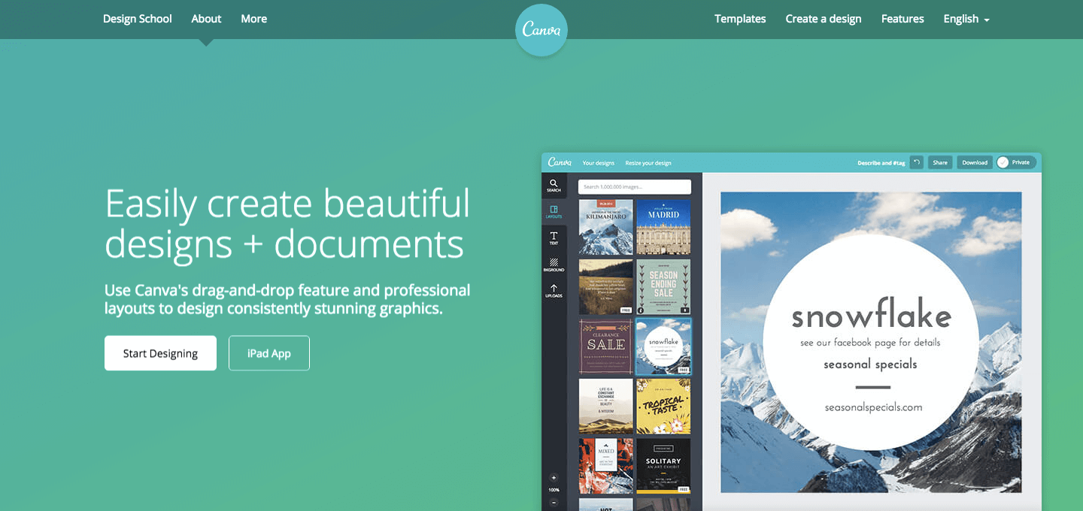Click 'see our facebook page for details' text

pos(870,343)
